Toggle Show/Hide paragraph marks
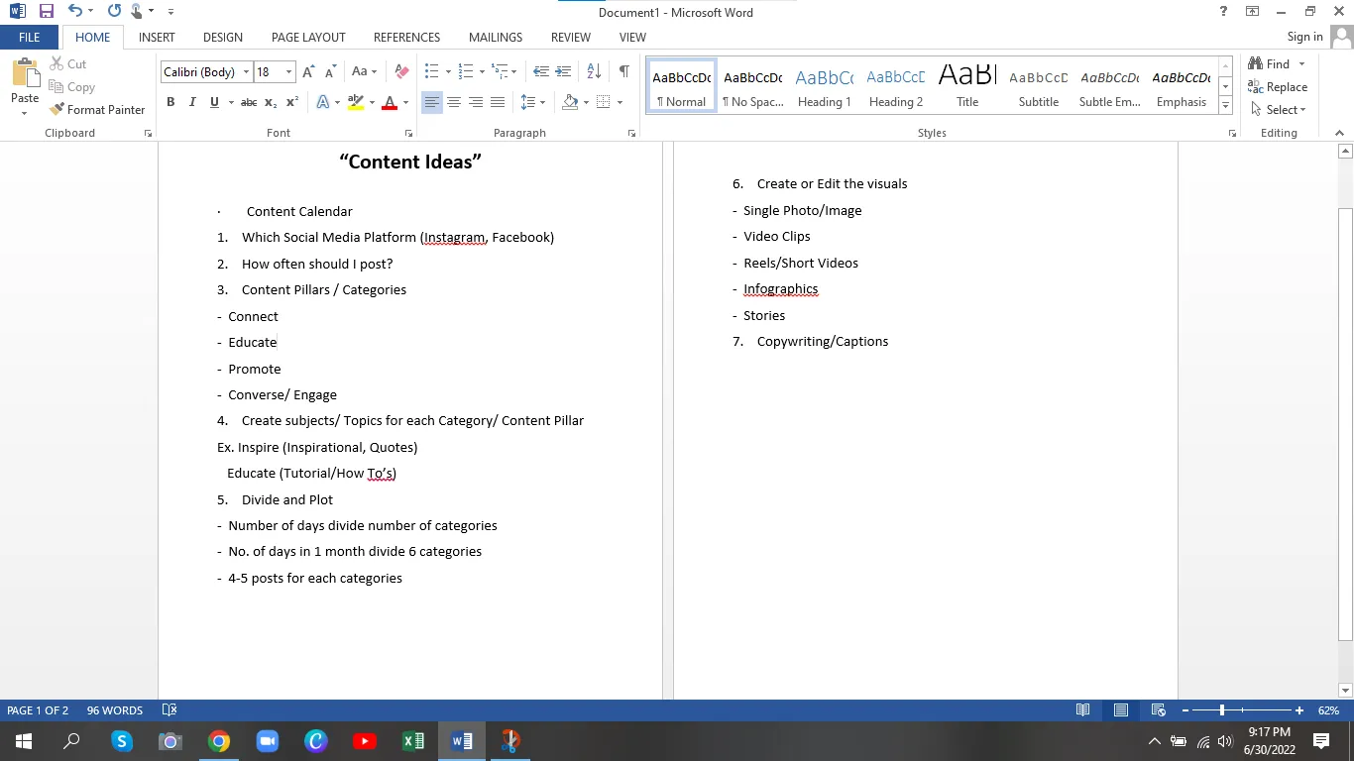The width and height of the screenshot is (1354, 761). [623, 71]
